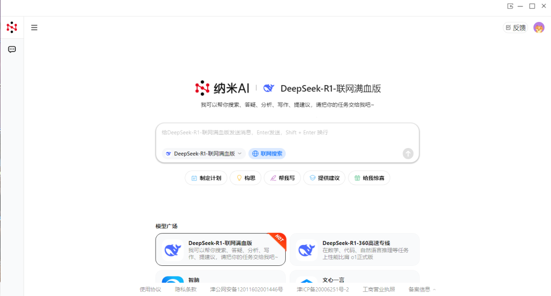Click the whale icon on 360高速专线 card
Screen dimensions: 551x296
pos(307,250)
